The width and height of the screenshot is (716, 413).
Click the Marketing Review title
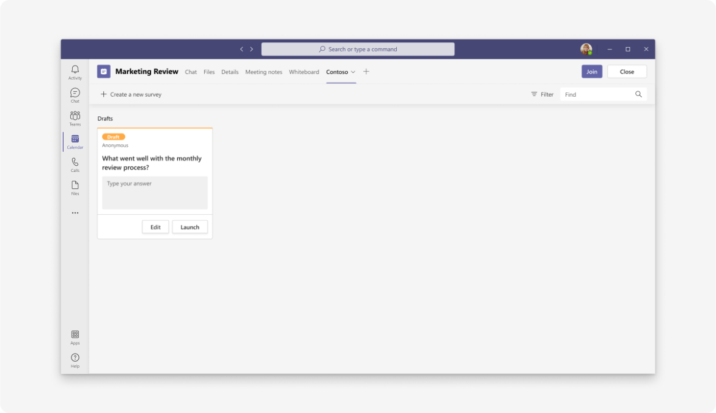point(147,72)
